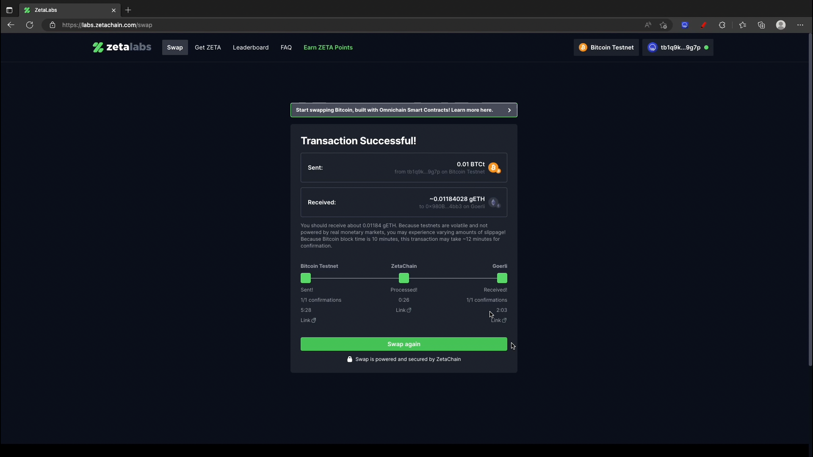Open browser Collections panel
The image size is (813, 457).
761,25
